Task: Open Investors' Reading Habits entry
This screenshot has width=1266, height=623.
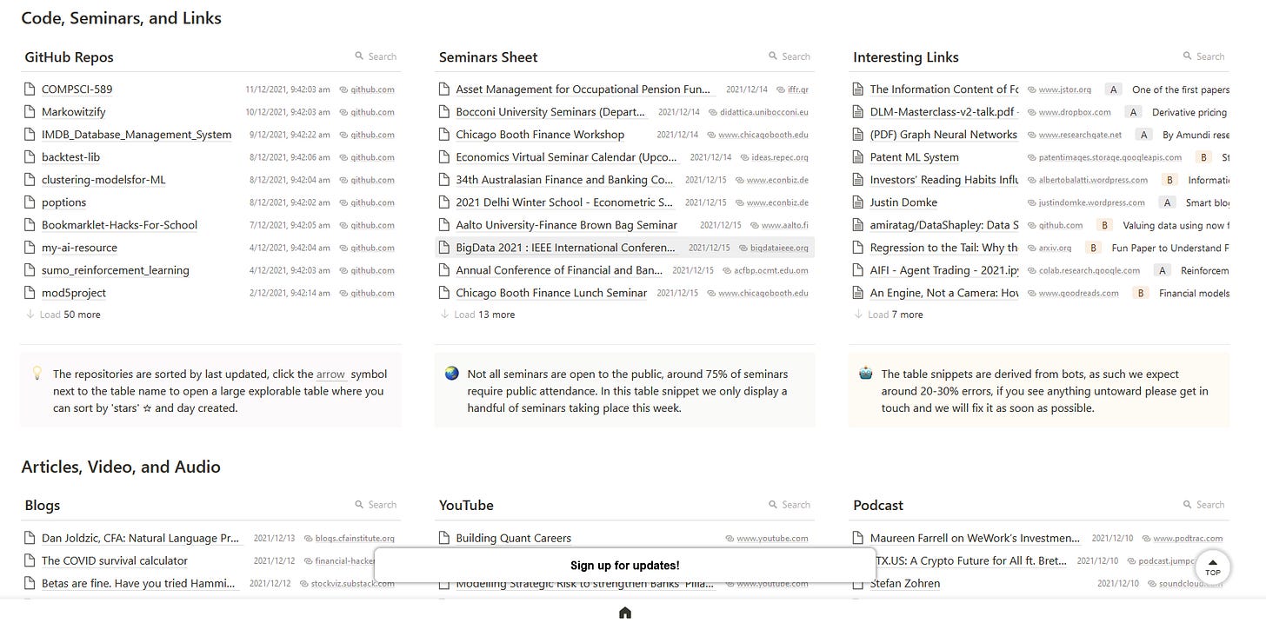Action: click(944, 180)
